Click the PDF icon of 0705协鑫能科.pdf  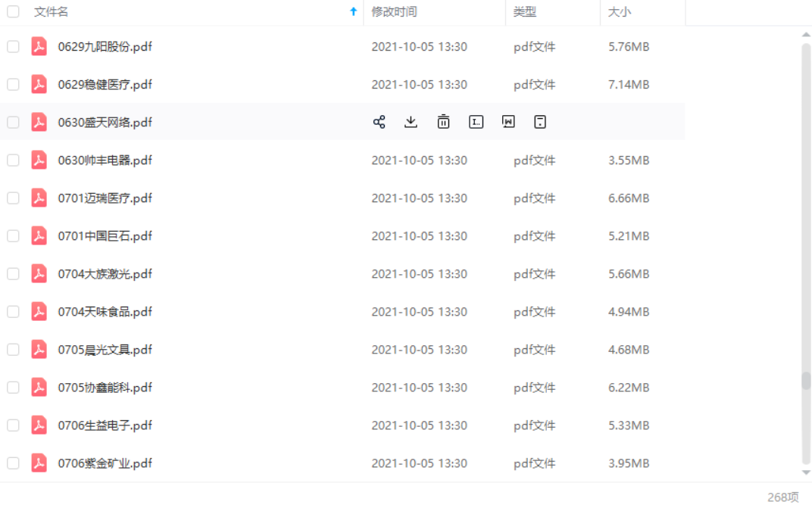(x=39, y=388)
